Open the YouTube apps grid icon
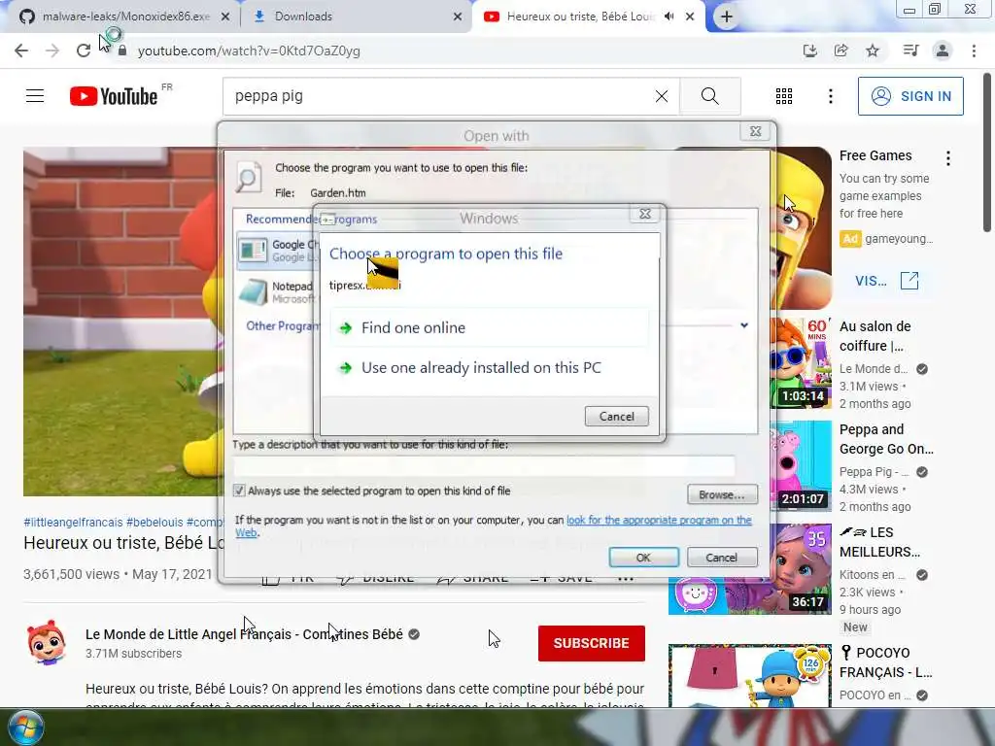 pos(784,96)
